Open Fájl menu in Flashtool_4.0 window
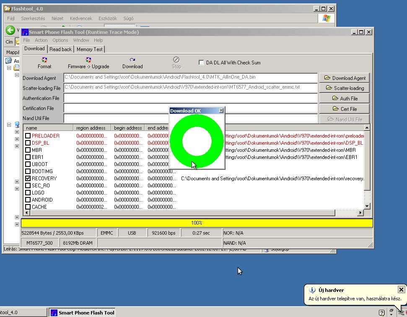The image size is (407, 317). [x=10, y=18]
